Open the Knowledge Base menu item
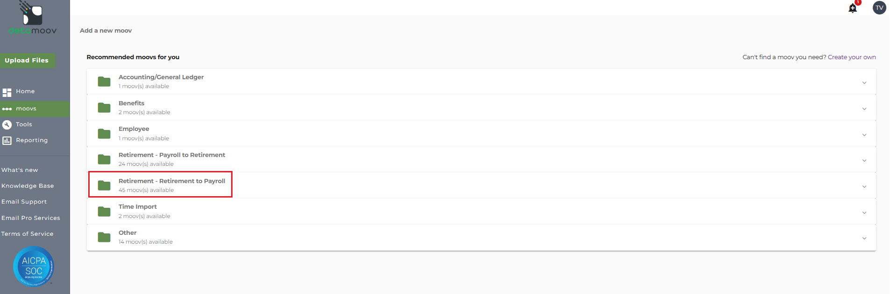 (x=28, y=186)
